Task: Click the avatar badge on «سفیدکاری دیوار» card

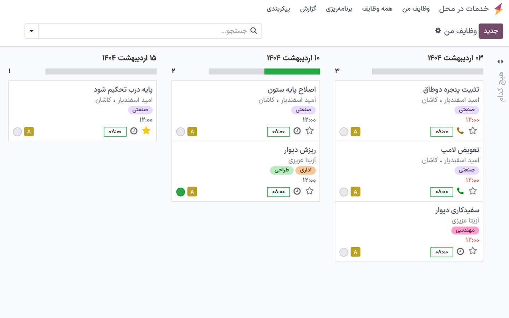Action: 355,252
